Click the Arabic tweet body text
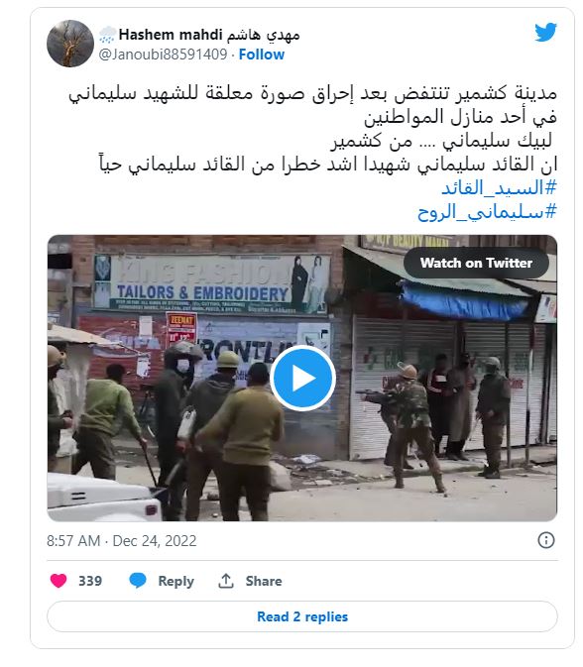The width and height of the screenshot is (583, 667). [x=313, y=128]
